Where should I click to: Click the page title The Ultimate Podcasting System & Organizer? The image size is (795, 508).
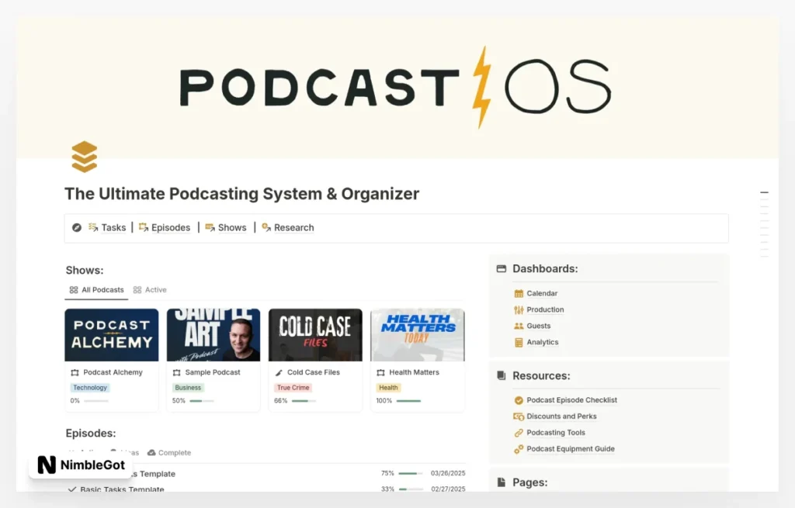pos(242,193)
